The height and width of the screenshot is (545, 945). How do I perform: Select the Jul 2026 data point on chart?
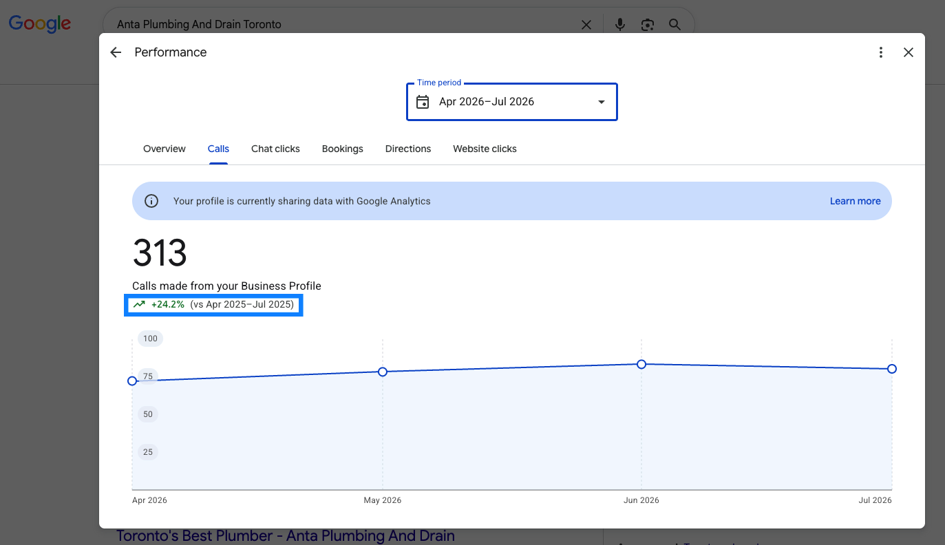point(892,369)
